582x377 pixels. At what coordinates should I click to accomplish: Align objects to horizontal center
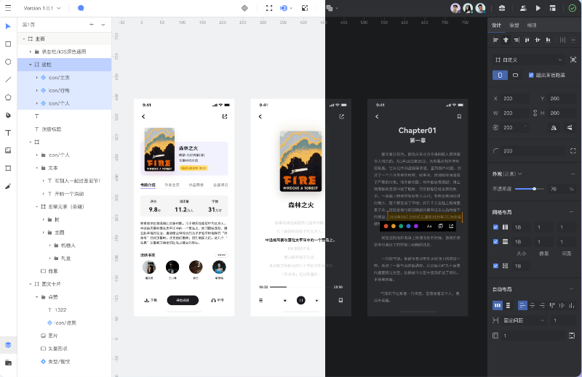506,40
